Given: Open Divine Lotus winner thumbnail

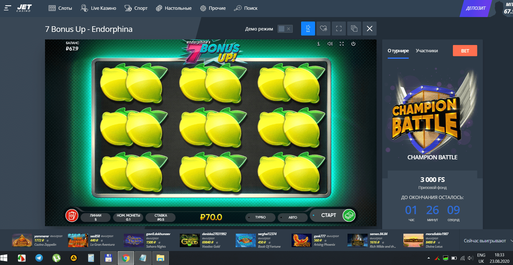Looking at the screenshot, I should coord(413,240).
